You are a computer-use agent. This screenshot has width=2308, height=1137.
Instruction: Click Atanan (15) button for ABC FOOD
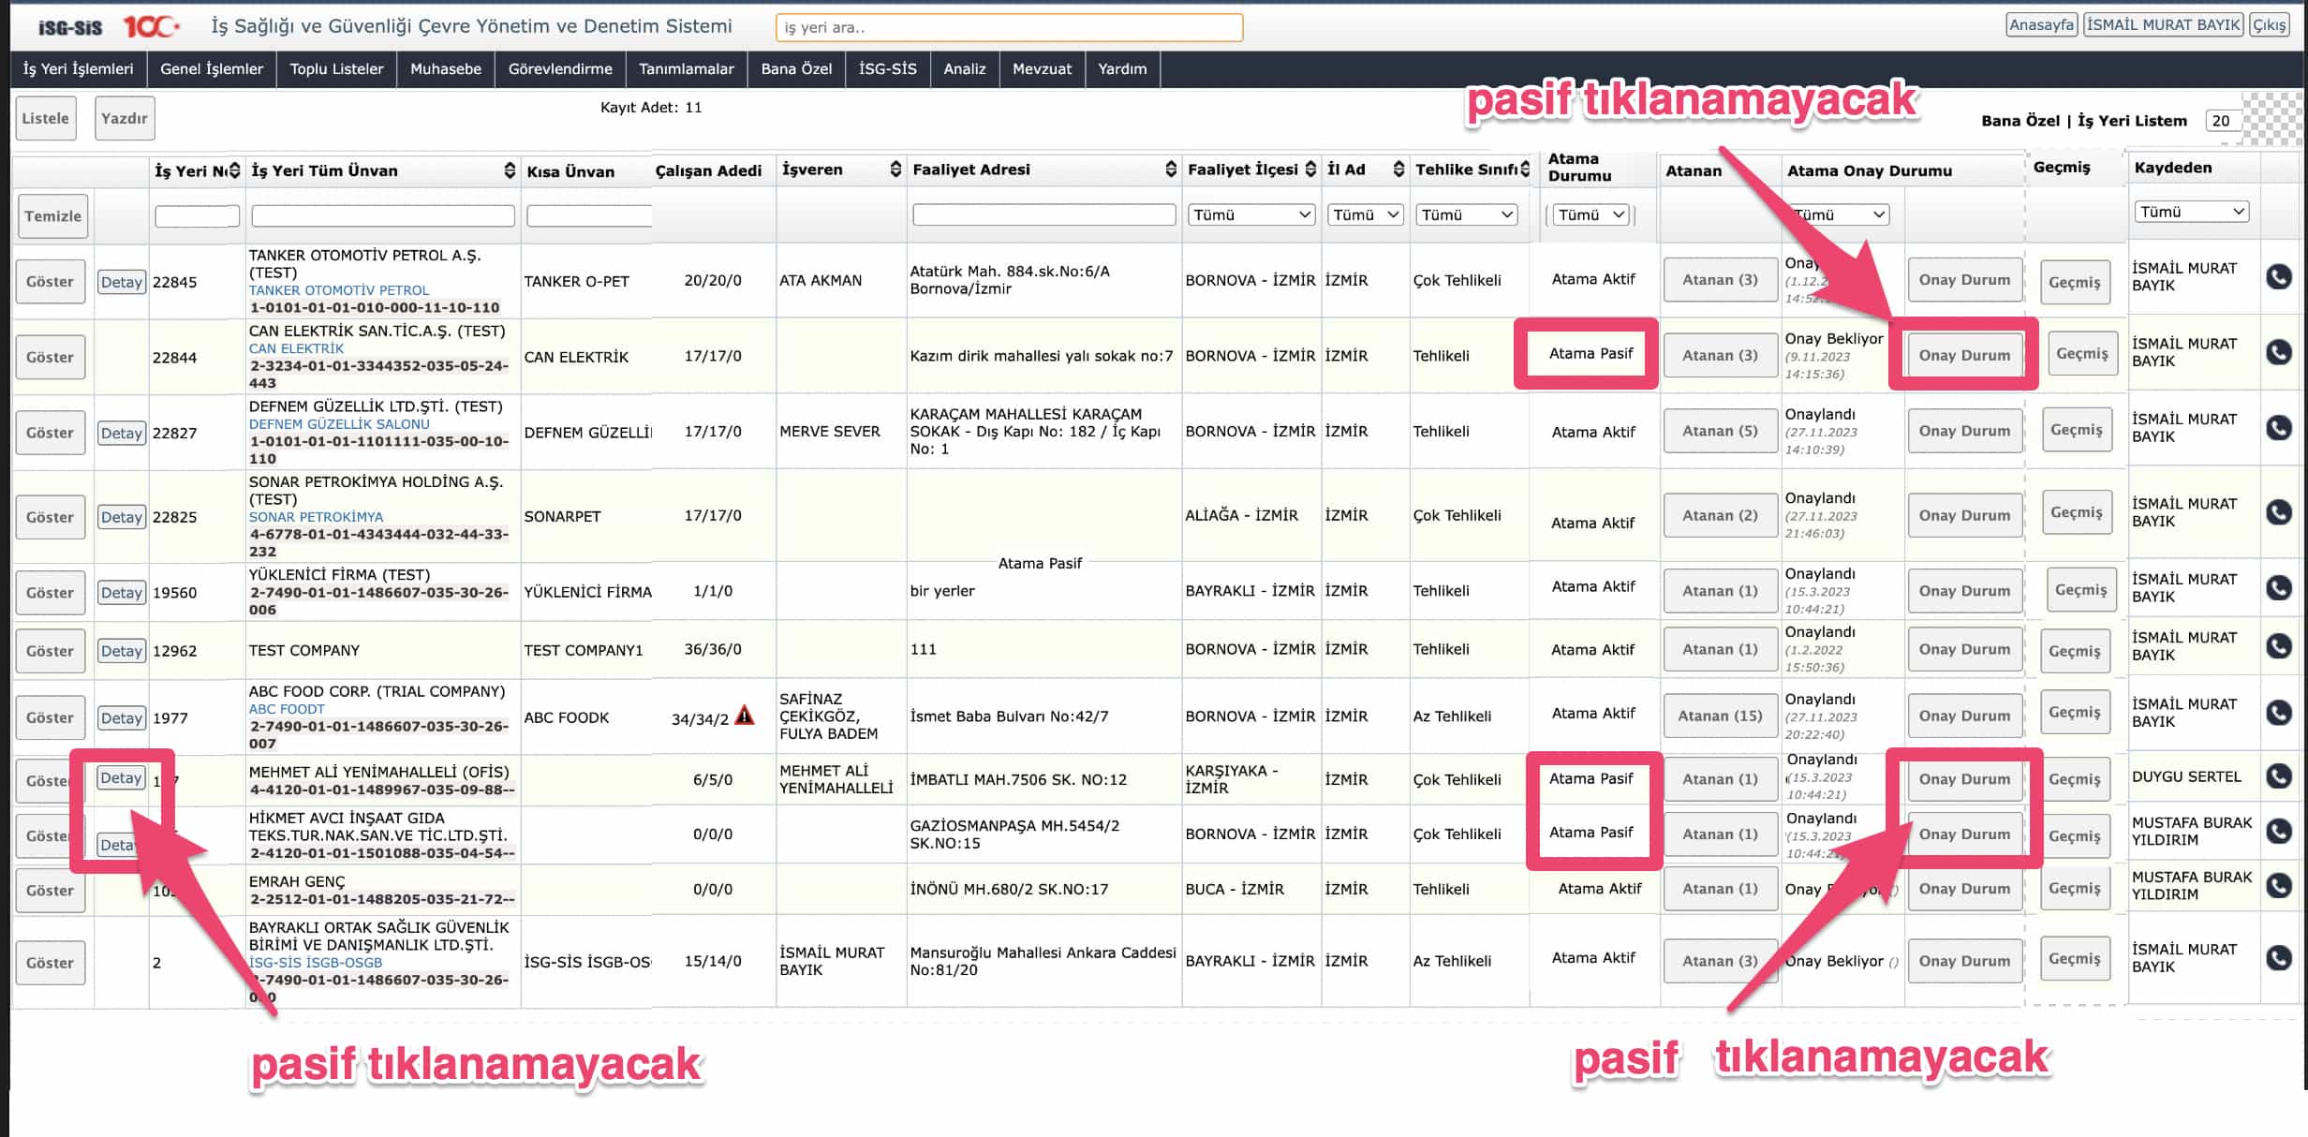(x=1720, y=716)
